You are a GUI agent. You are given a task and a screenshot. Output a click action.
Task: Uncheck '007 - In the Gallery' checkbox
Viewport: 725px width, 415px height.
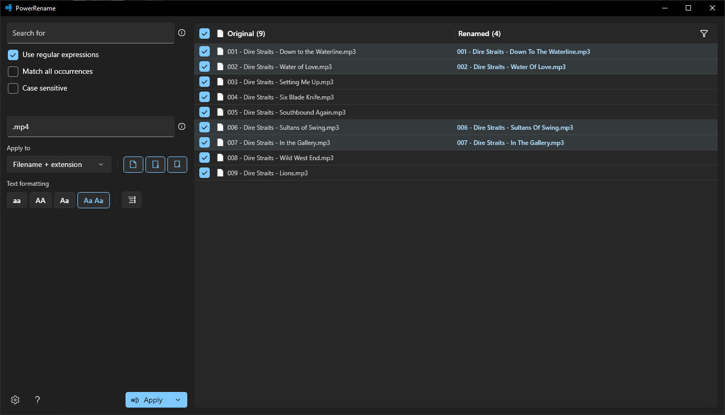pyautogui.click(x=205, y=142)
